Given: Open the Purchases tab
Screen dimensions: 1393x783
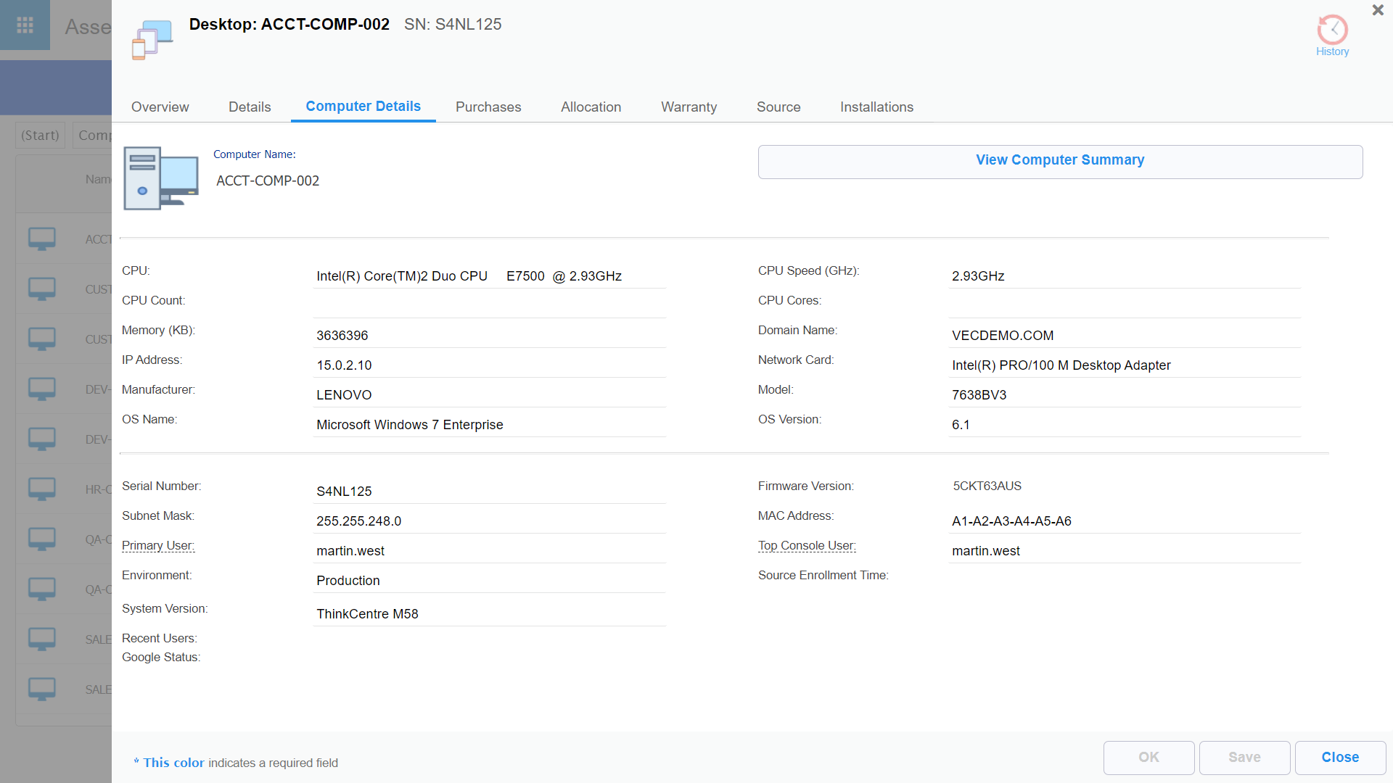Looking at the screenshot, I should [488, 107].
